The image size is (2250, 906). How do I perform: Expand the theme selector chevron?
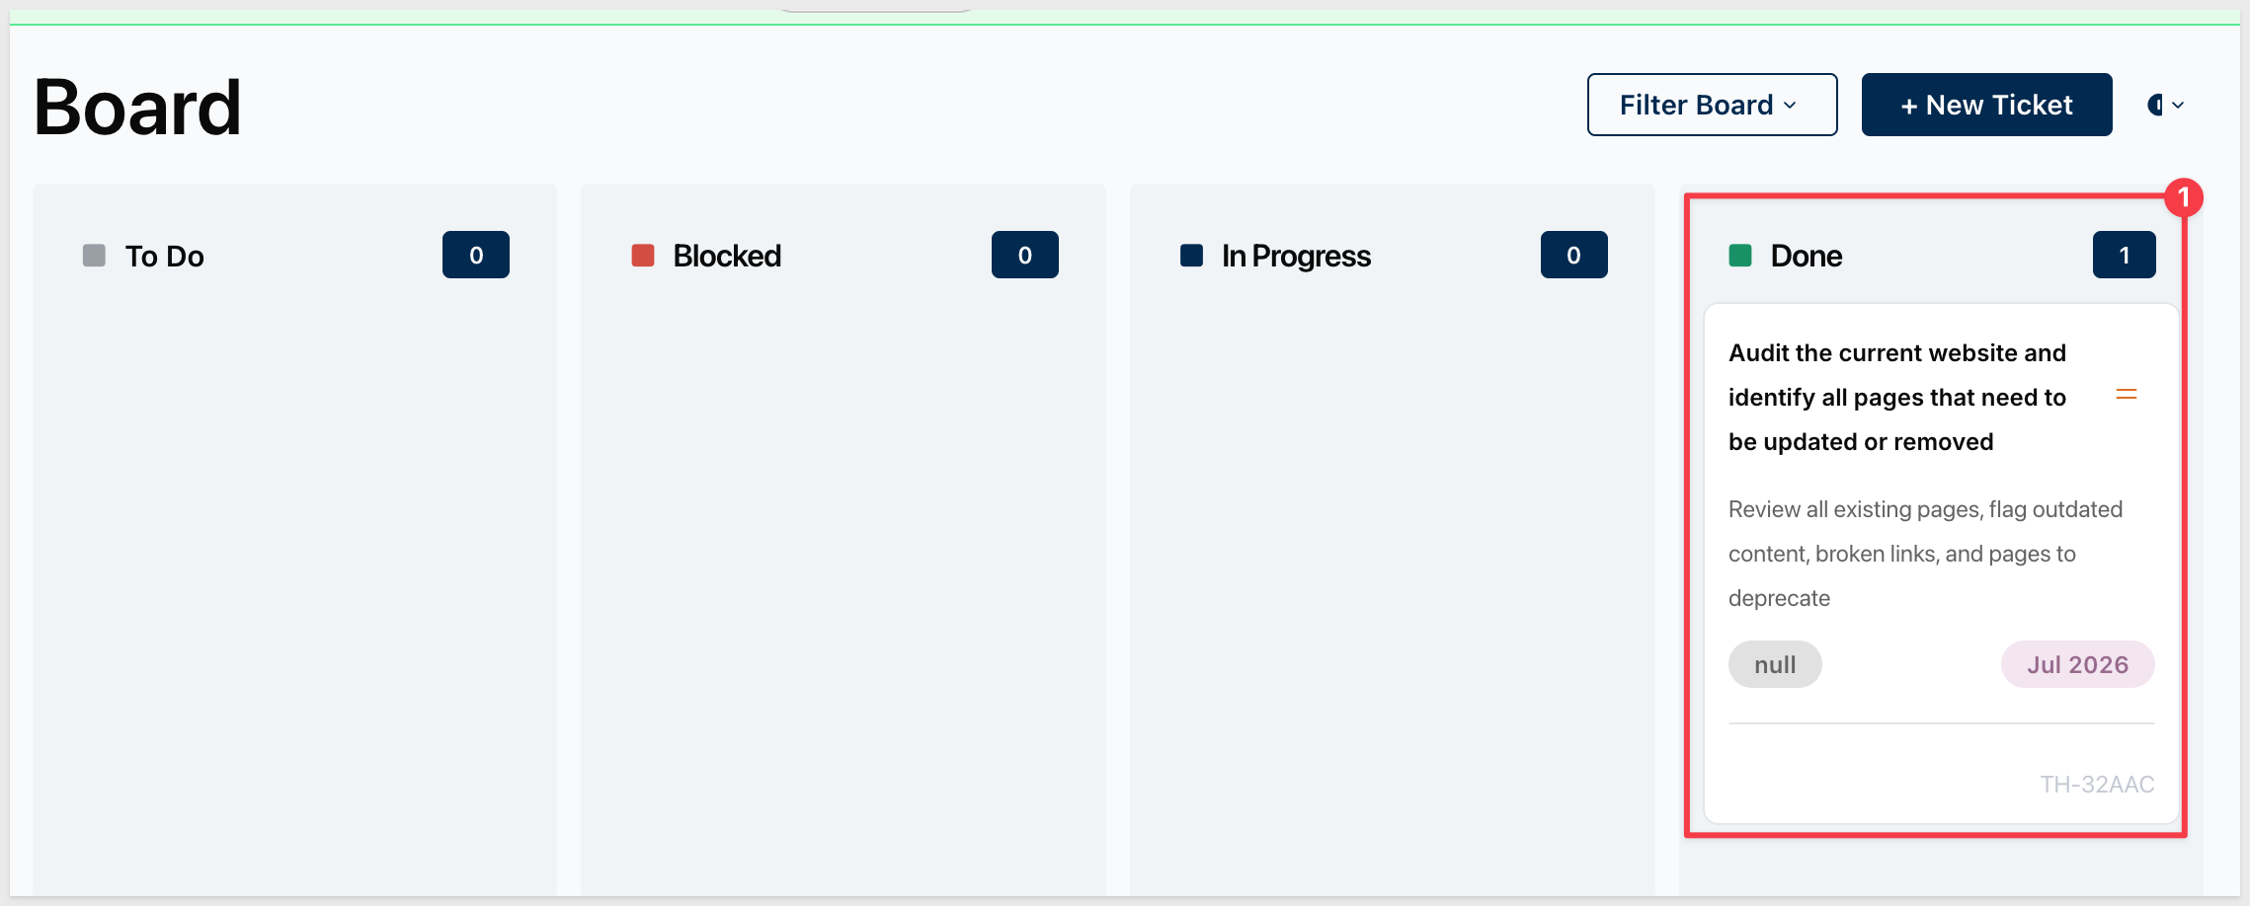[x=2178, y=105]
